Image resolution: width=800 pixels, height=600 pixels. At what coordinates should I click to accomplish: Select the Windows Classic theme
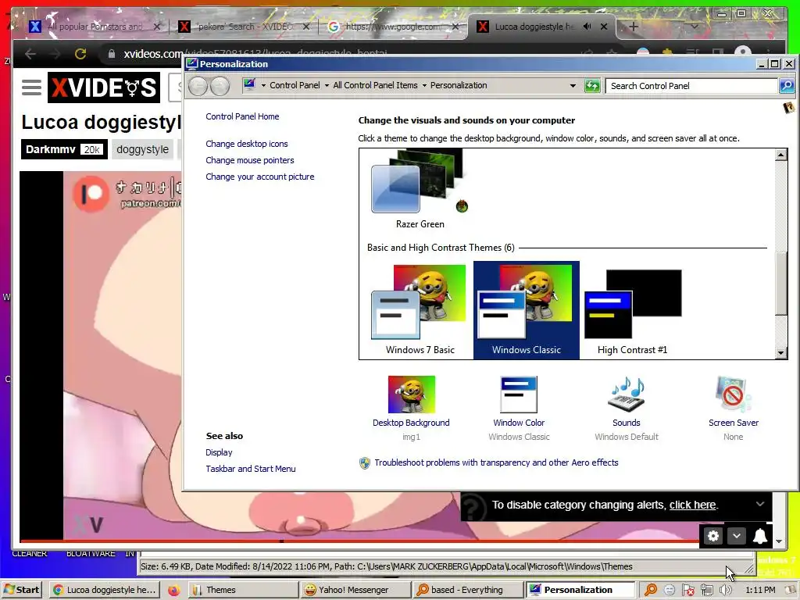[x=527, y=309]
